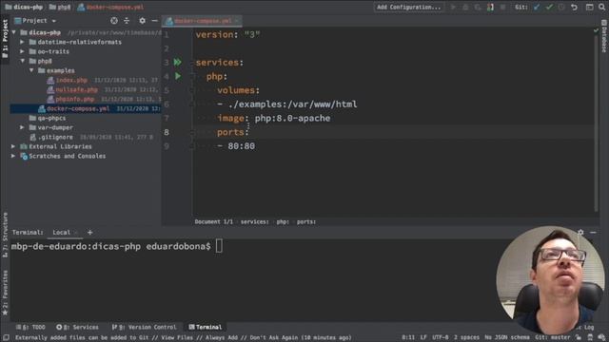Image resolution: width=609 pixels, height=342 pixels.
Task: Collapse the dicas-php root folder
Action: [14, 32]
